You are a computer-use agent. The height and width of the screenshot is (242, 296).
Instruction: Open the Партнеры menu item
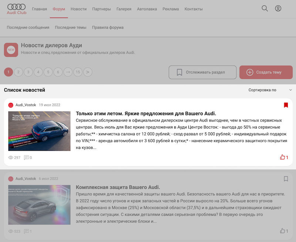[101, 9]
